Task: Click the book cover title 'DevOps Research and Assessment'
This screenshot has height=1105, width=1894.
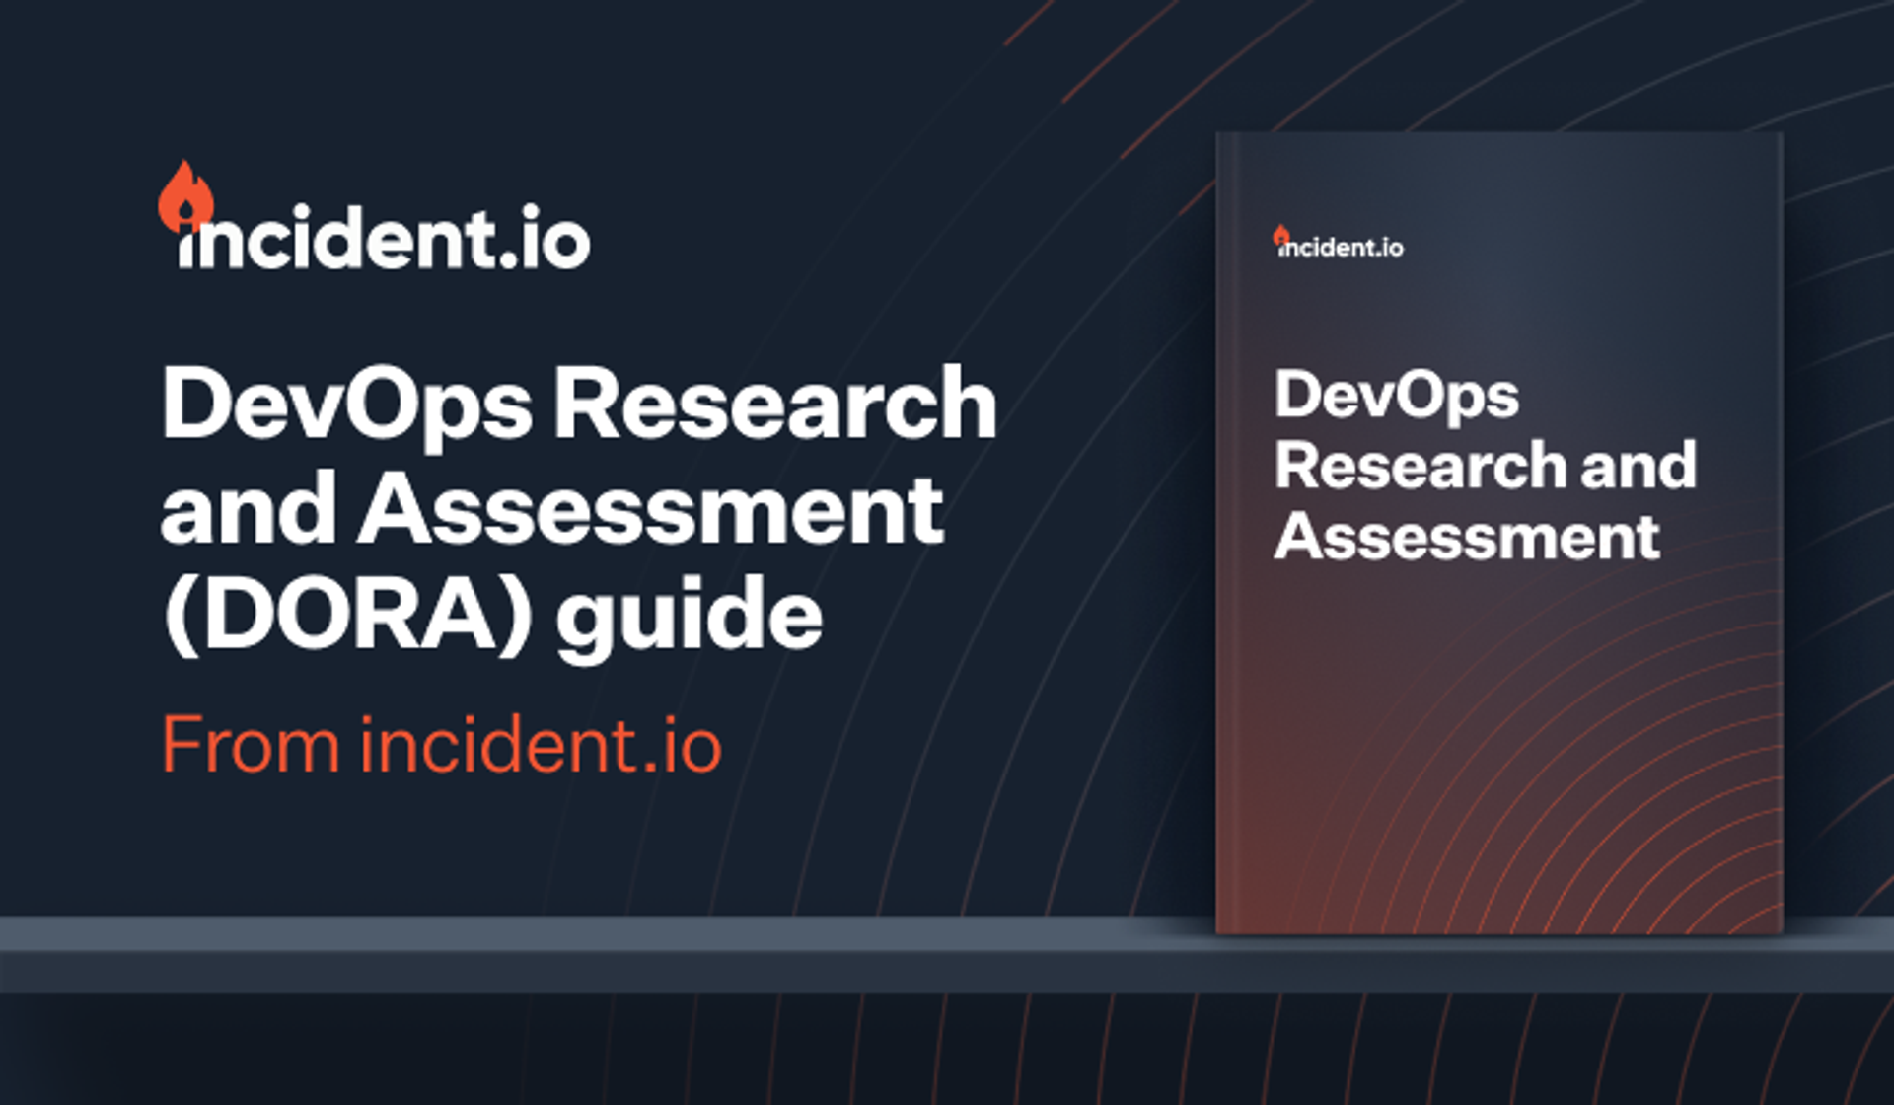Action: pyautogui.click(x=1485, y=465)
